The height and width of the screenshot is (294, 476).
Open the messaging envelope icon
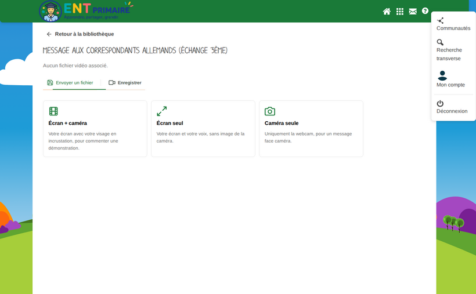coord(413,12)
